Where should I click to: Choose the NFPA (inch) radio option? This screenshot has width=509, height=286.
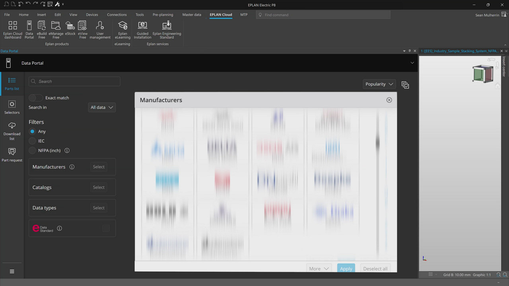33,151
